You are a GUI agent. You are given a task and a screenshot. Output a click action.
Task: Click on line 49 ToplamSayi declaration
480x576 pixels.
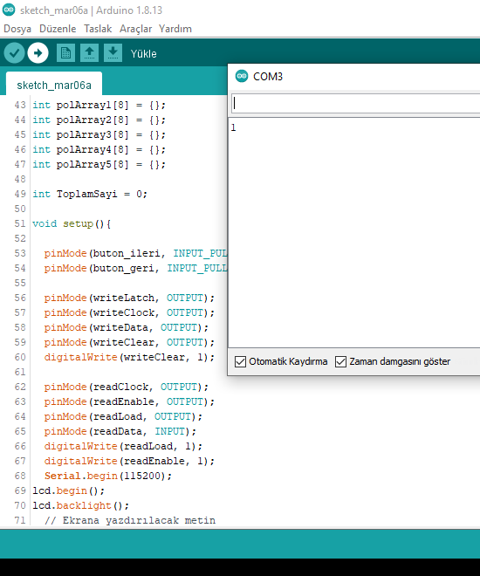90,194
